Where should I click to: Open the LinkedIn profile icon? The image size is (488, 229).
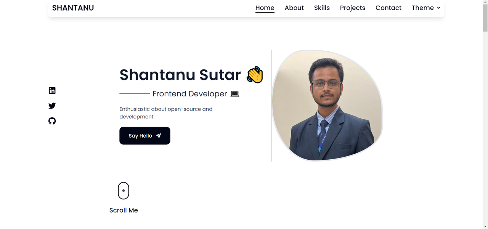[52, 90]
